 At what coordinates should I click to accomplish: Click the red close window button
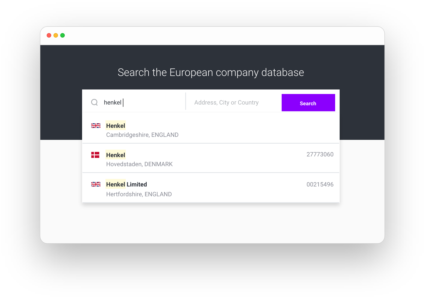[49, 35]
